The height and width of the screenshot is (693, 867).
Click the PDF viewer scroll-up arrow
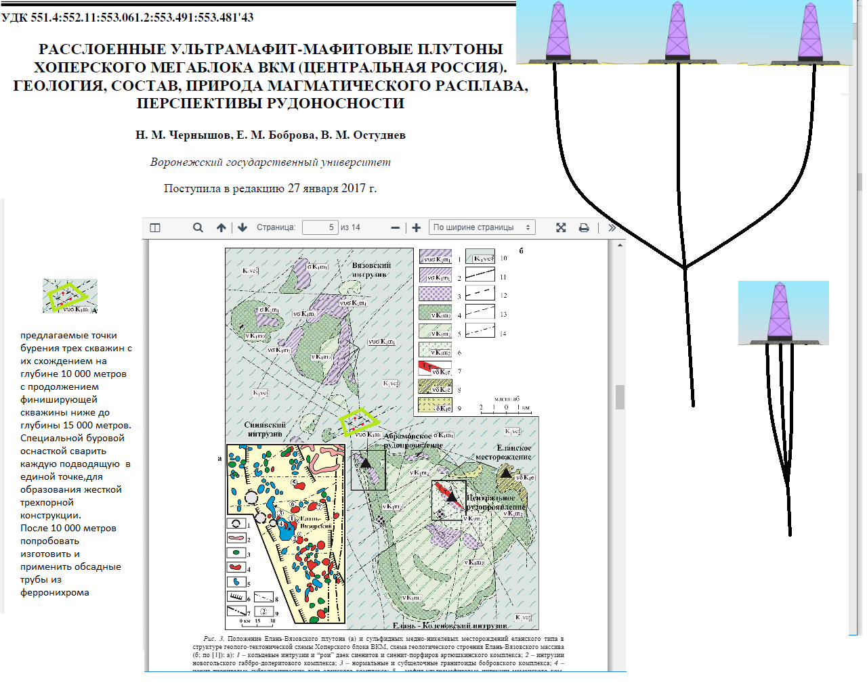[620, 245]
